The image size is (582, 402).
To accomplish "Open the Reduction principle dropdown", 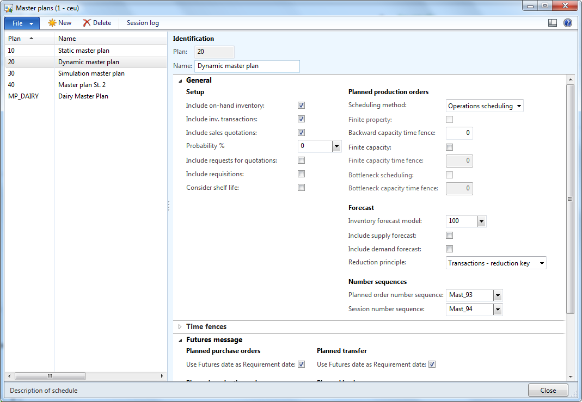I will pos(541,263).
